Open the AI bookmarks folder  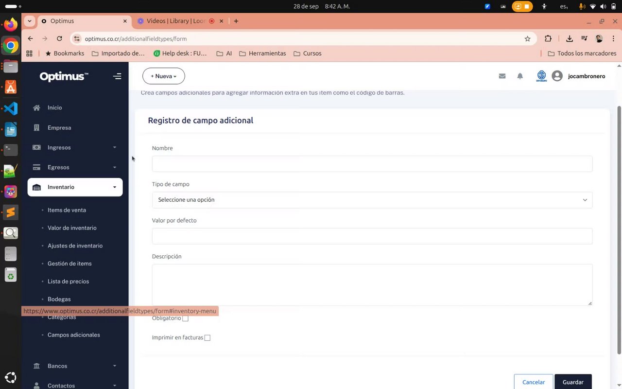[x=224, y=53]
